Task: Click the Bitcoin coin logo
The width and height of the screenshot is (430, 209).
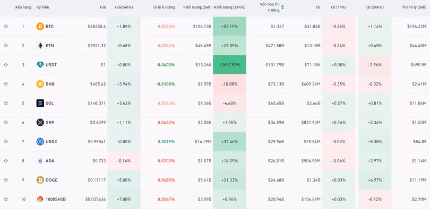Action: (x=40, y=27)
